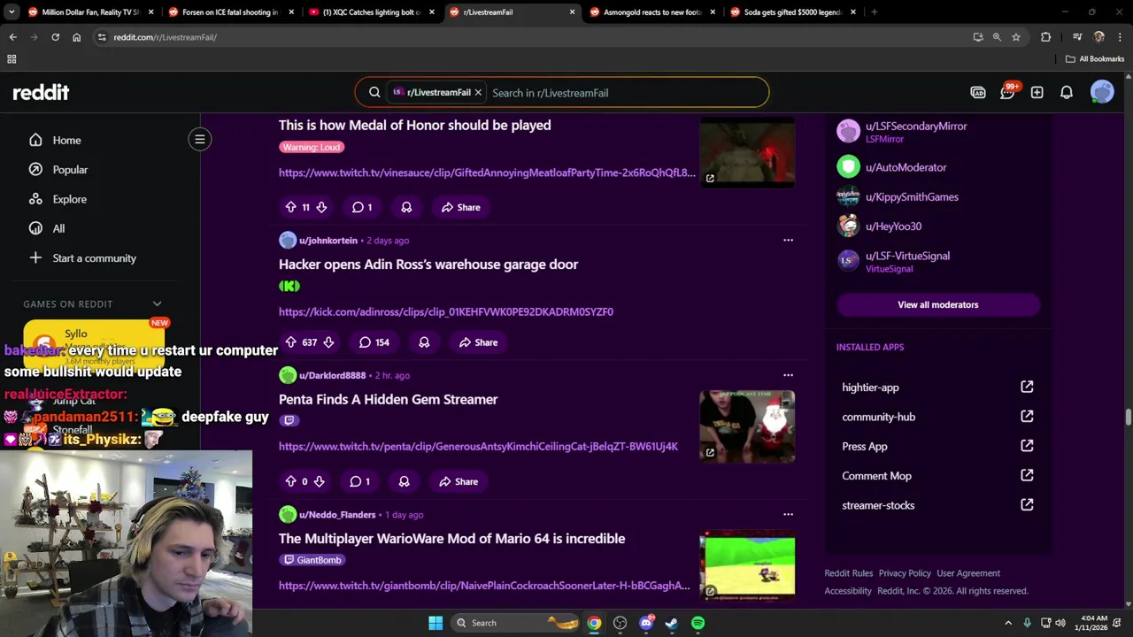The height and width of the screenshot is (637, 1133).
Task: Open the user avatar profile menu
Action: [x=1102, y=92]
